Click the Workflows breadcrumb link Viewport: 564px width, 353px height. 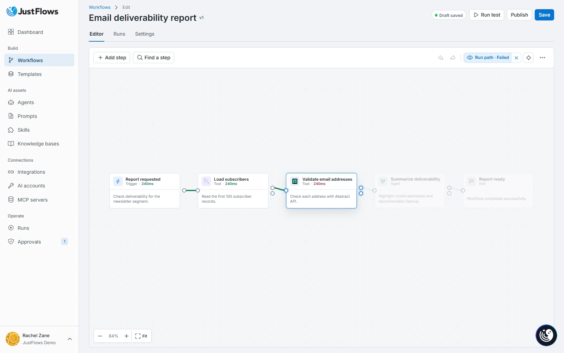[x=99, y=7]
